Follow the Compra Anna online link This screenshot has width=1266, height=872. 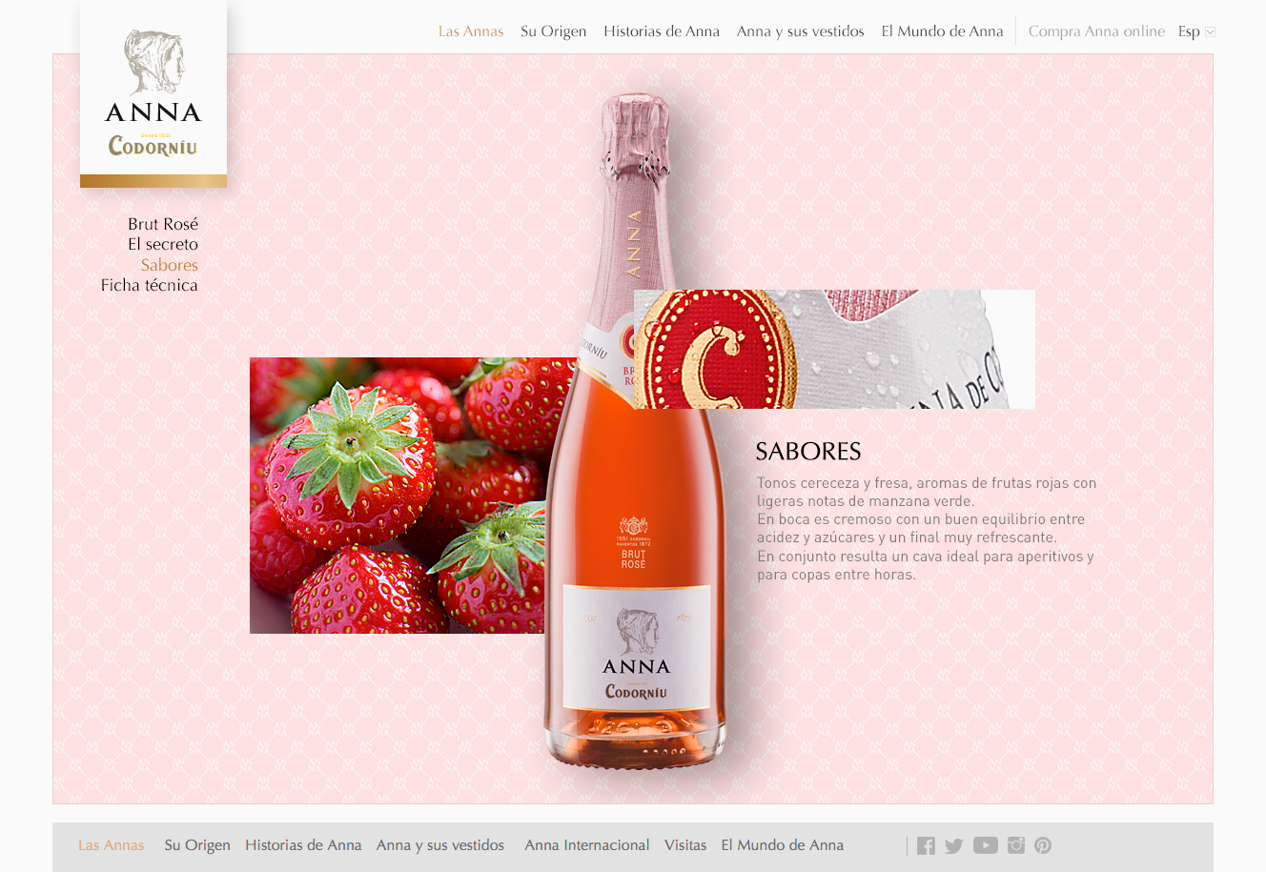pos(1096,31)
